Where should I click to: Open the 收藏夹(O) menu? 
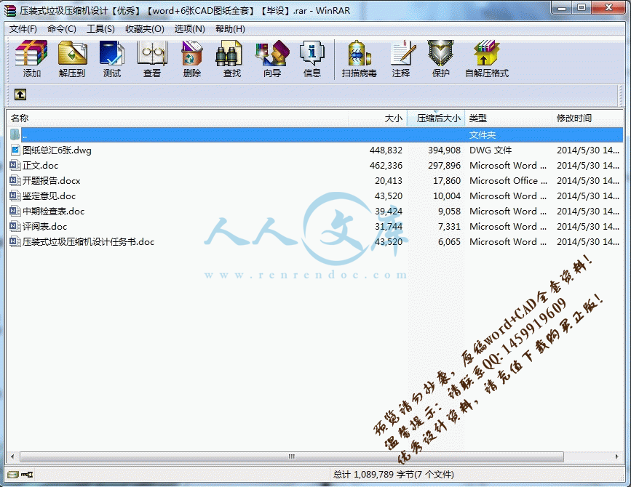pyautogui.click(x=145, y=29)
